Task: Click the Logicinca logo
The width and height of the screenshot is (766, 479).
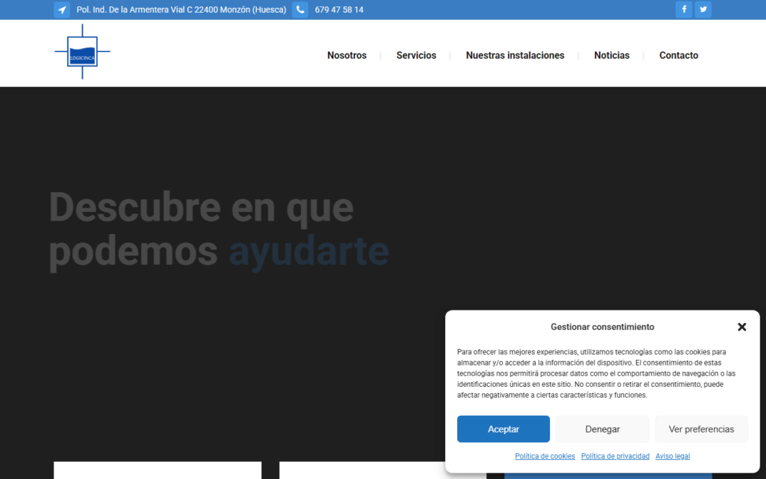Action: pyautogui.click(x=82, y=51)
